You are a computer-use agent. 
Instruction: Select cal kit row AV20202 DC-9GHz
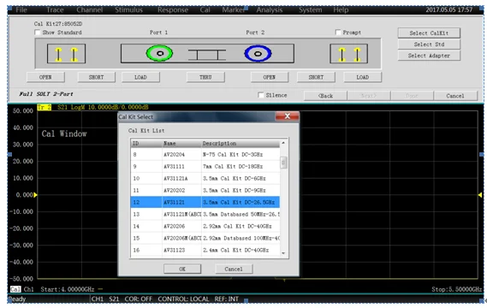coord(205,190)
